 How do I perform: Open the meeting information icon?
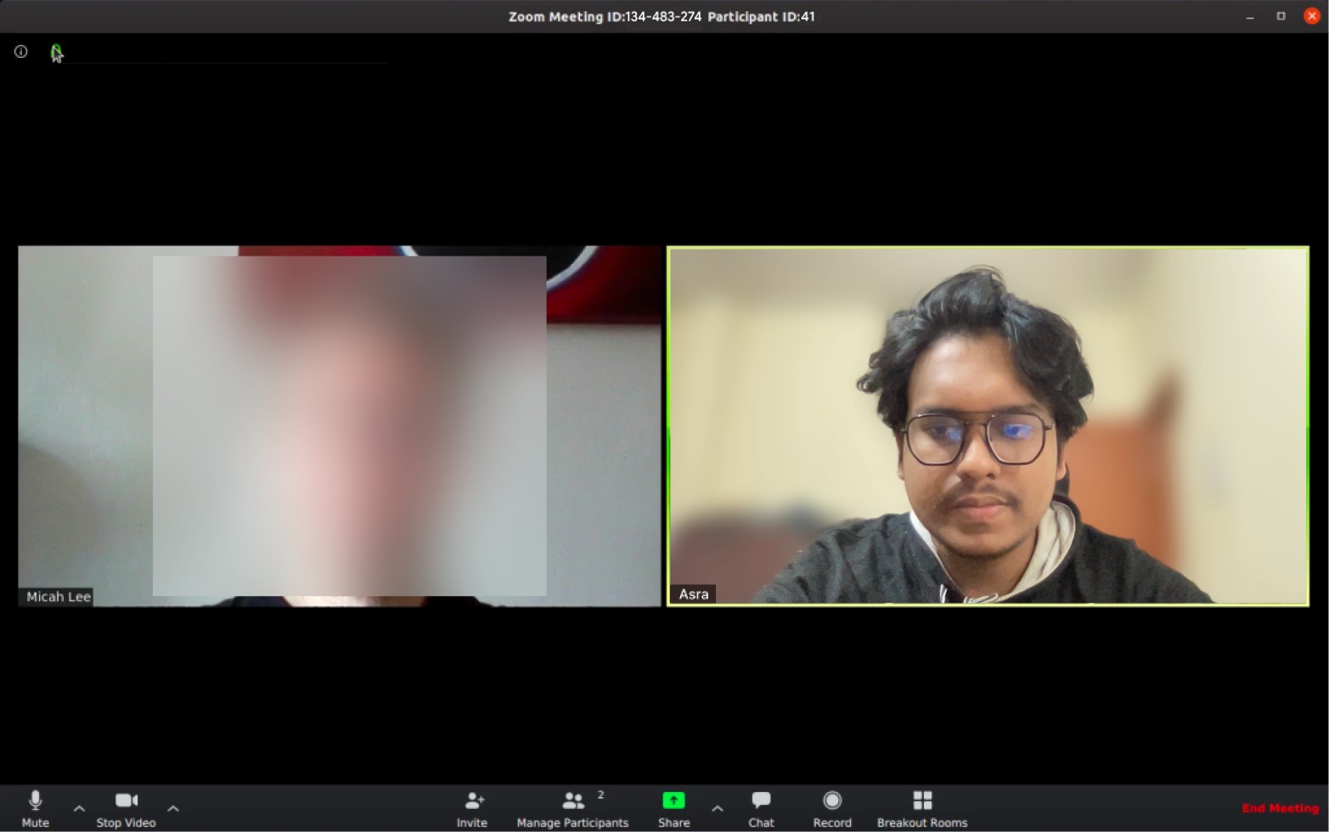pyautogui.click(x=21, y=52)
